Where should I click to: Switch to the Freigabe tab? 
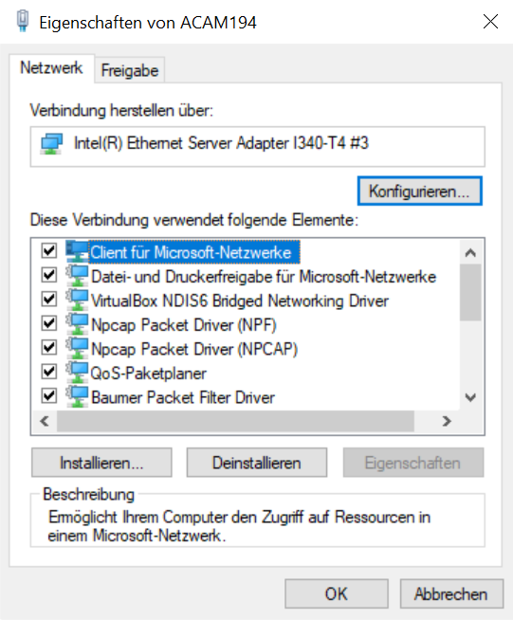click(130, 71)
